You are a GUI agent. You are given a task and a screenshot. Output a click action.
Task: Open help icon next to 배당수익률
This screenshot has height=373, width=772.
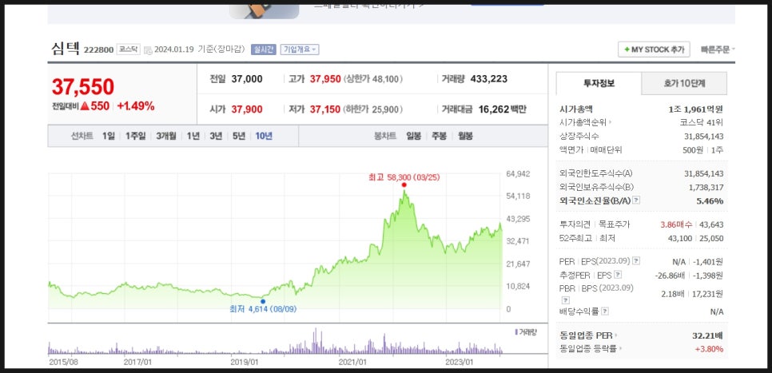pyautogui.click(x=605, y=311)
